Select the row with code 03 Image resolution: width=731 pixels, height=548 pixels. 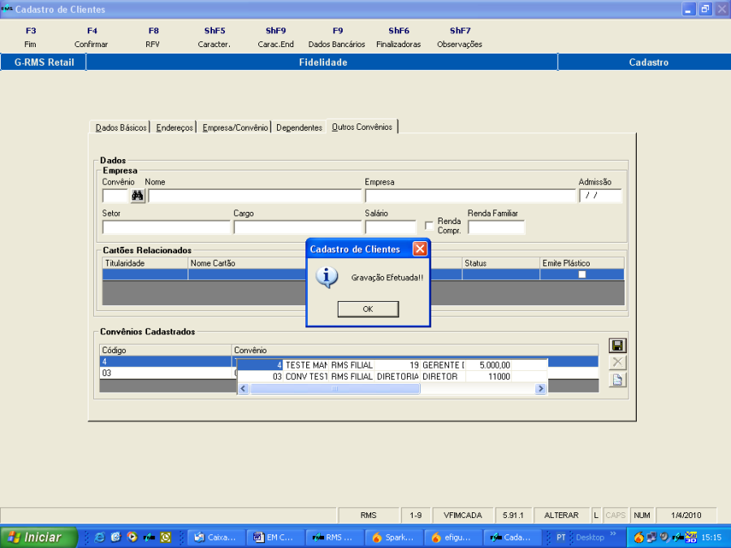point(166,373)
